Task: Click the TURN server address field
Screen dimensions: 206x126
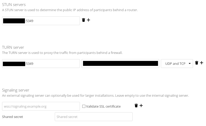Action: coord(52,64)
